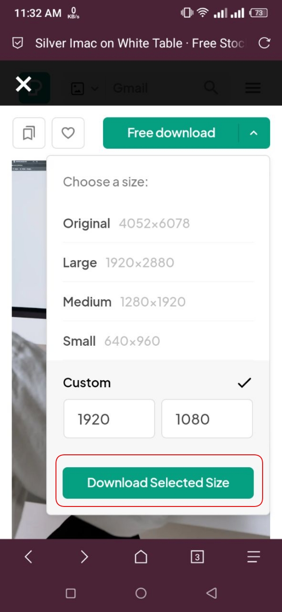Close the overlay with the X icon
The height and width of the screenshot is (612, 282).
tap(23, 83)
